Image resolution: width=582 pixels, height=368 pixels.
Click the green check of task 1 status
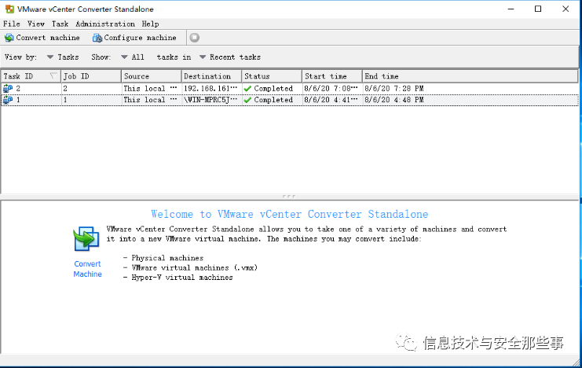click(x=247, y=100)
